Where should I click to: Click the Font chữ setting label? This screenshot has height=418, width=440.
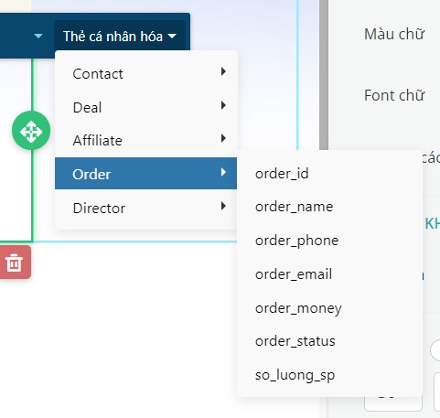pos(394,95)
